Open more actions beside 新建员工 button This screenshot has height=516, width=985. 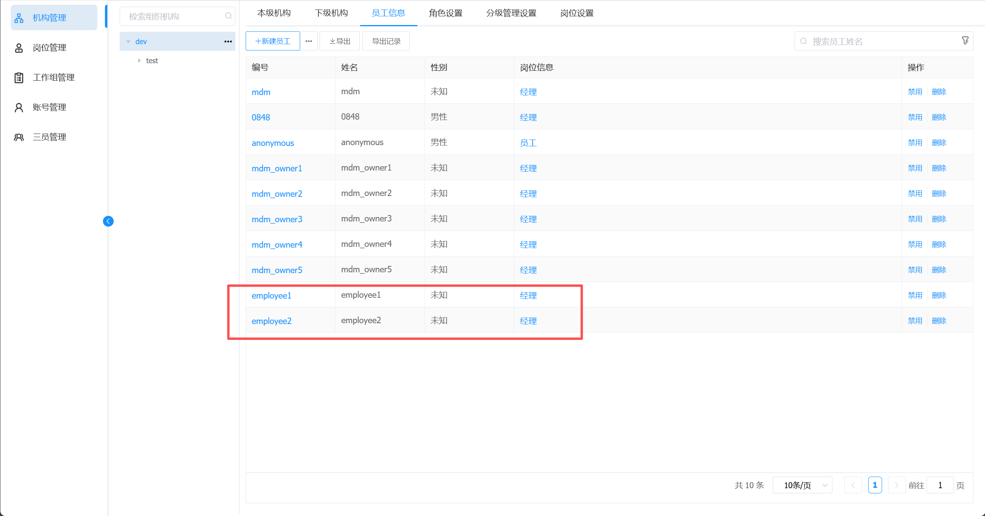[308, 41]
